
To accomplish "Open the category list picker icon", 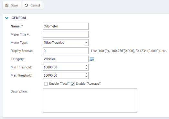I will pos(92,59).
